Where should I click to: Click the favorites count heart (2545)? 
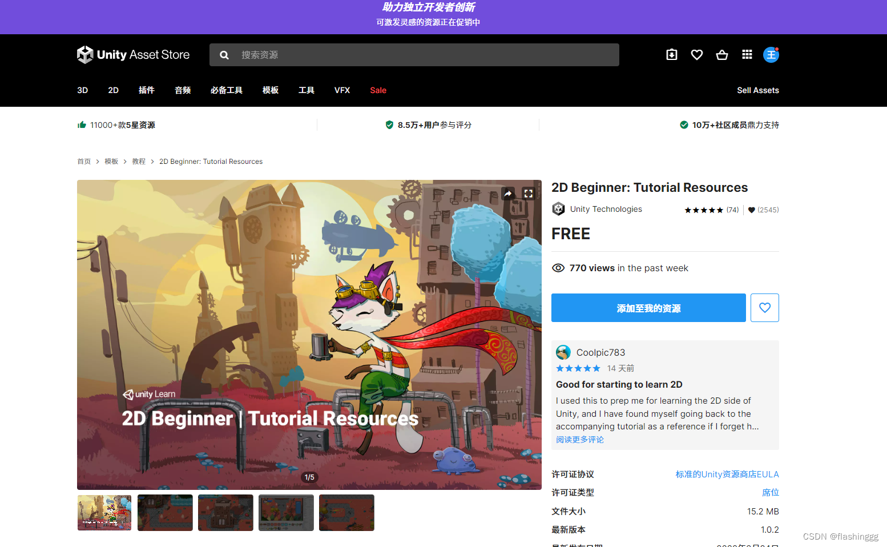(x=763, y=210)
